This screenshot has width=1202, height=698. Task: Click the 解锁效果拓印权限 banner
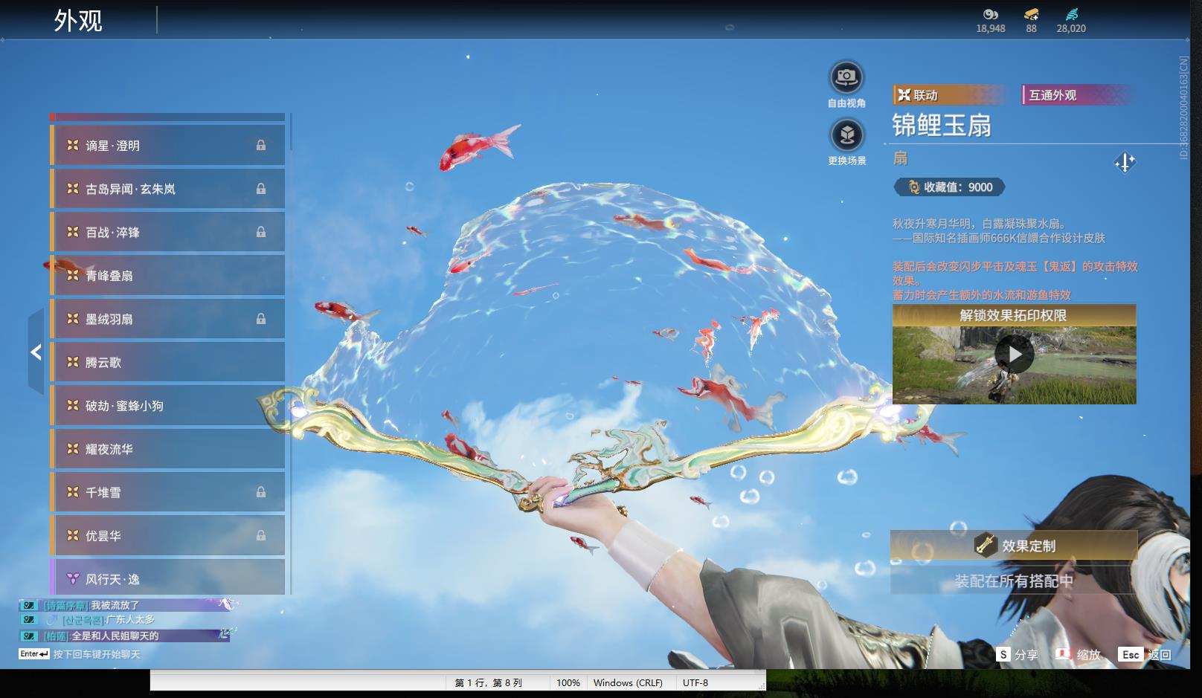pyautogui.click(x=1014, y=316)
